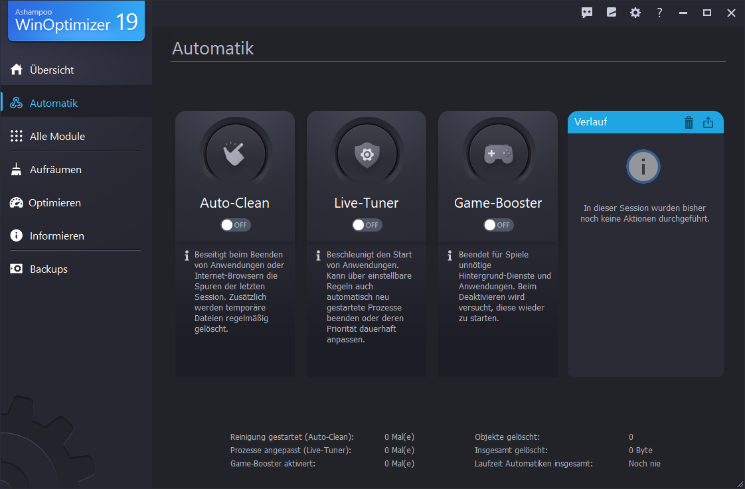Select Aufräumen from the sidebar
The width and height of the screenshot is (745, 489).
tap(55, 169)
